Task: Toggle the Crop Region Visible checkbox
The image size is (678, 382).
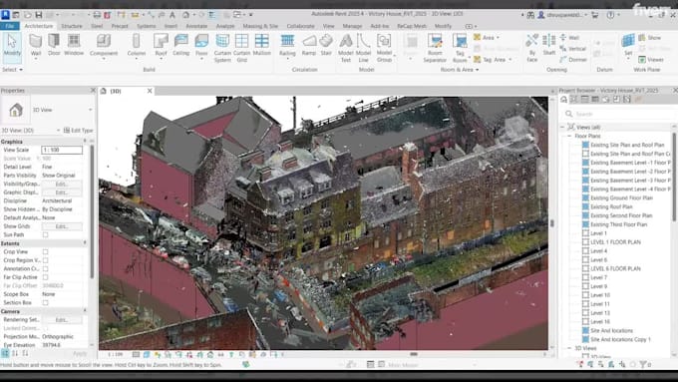Action: pos(46,260)
